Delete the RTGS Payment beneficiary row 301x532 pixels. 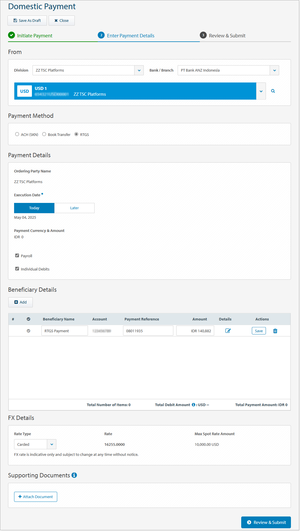(275, 331)
